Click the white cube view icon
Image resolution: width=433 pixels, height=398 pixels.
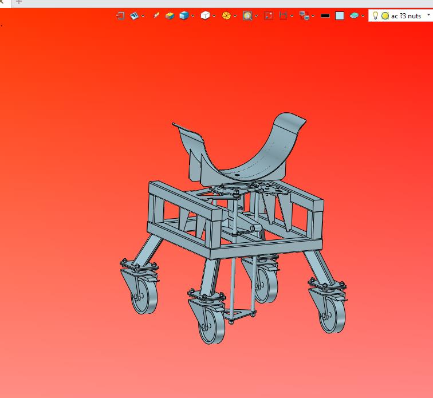coord(205,15)
